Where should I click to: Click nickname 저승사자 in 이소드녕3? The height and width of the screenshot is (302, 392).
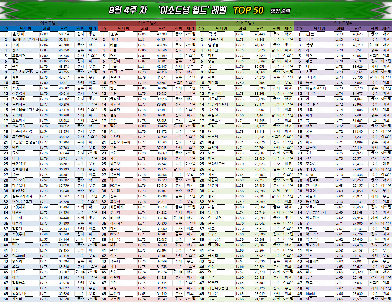click(216, 39)
